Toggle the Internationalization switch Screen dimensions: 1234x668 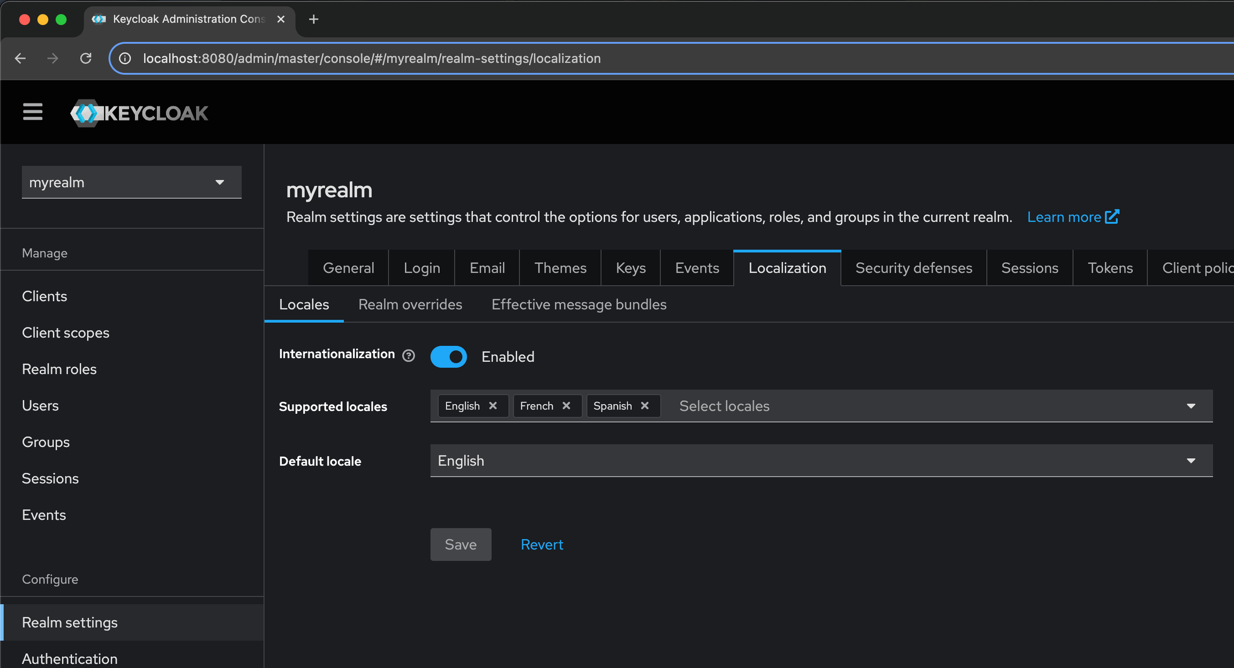[x=448, y=356]
